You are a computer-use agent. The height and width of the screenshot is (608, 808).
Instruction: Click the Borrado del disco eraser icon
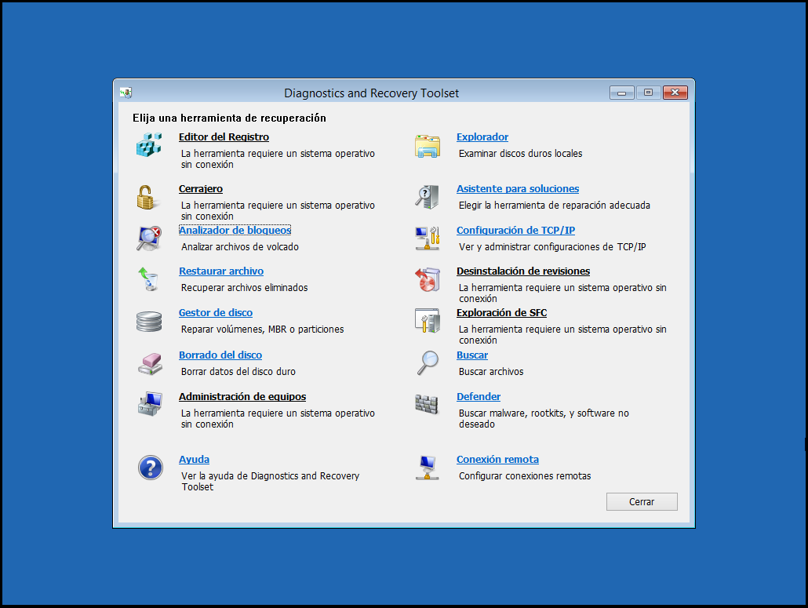(x=150, y=364)
